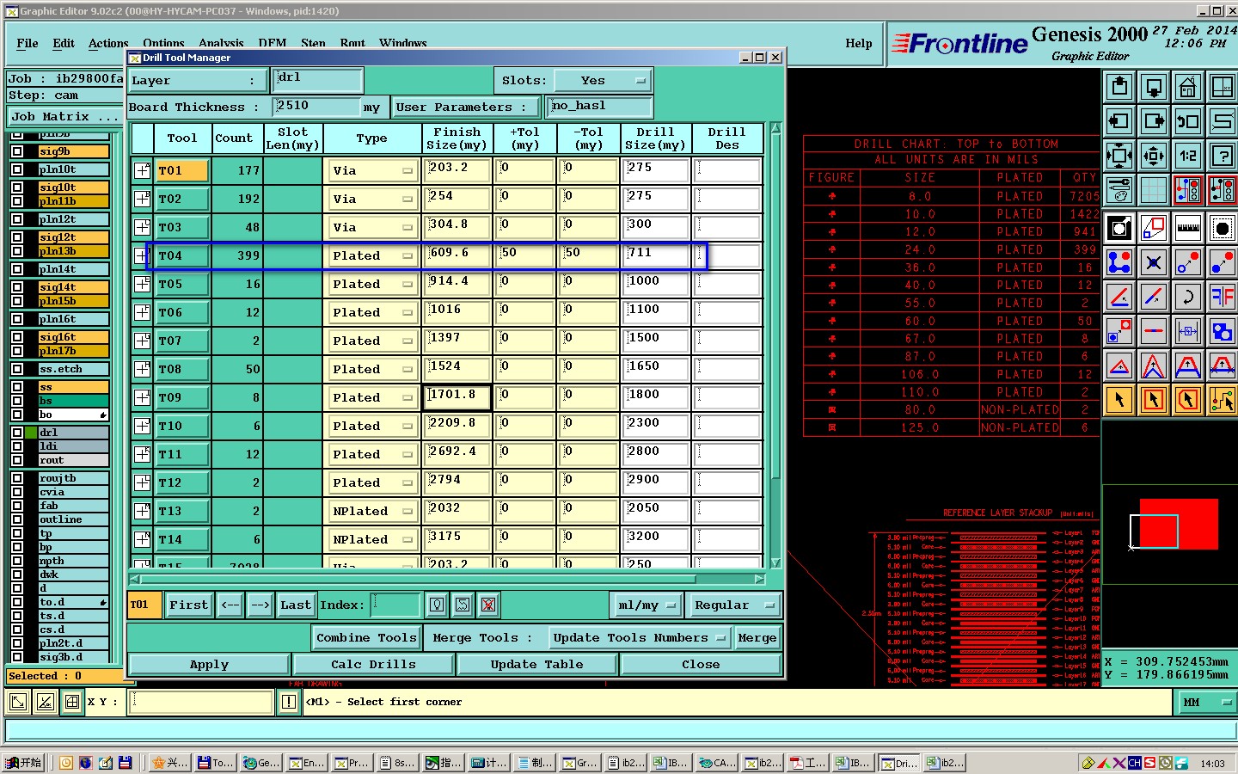Click the pan right icon
Screen dimensions: 1238x774
(x=1154, y=121)
